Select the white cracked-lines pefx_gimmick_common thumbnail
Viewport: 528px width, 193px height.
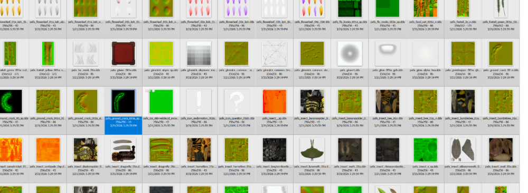pos(274,54)
